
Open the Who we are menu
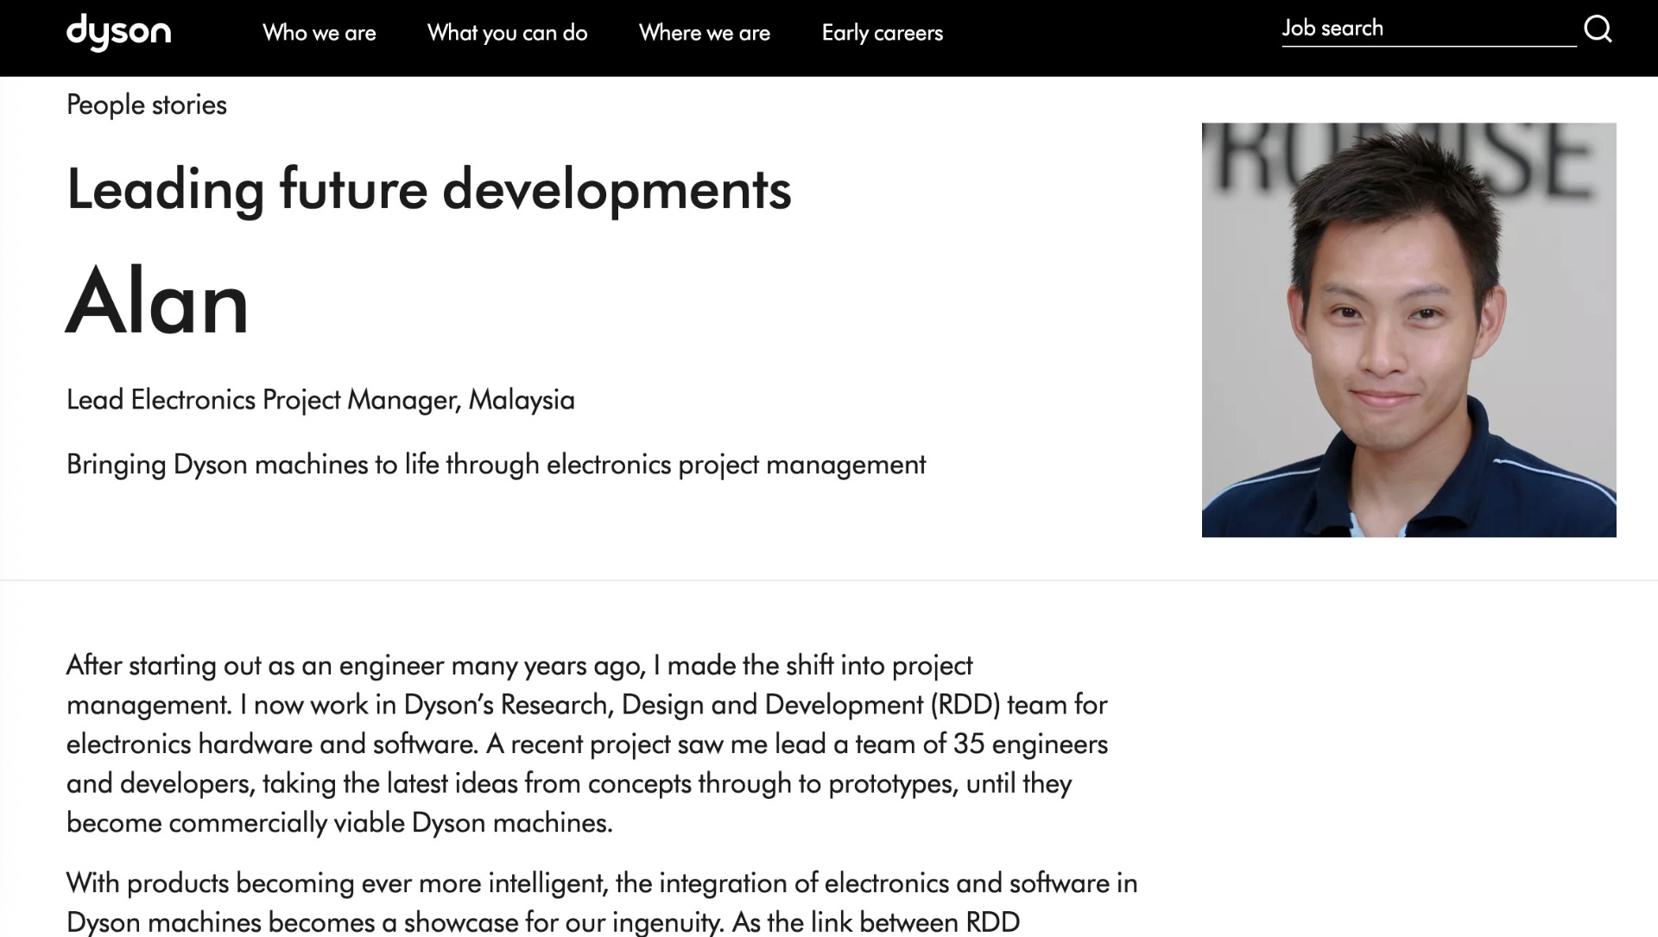[x=319, y=33]
